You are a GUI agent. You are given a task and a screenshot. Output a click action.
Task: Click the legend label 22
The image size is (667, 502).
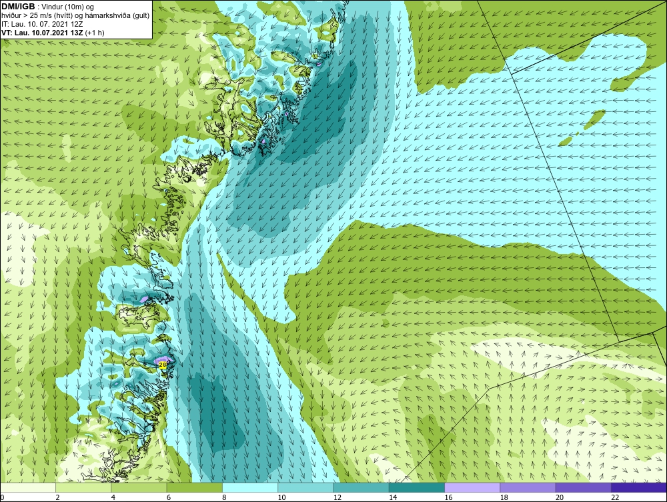615,497
